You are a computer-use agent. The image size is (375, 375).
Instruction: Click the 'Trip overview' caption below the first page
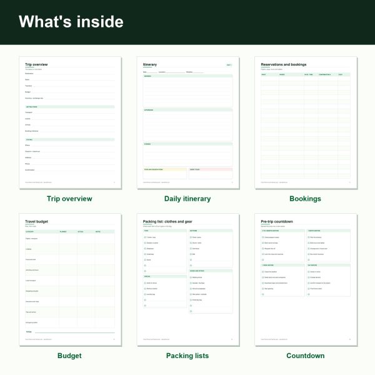coord(69,199)
